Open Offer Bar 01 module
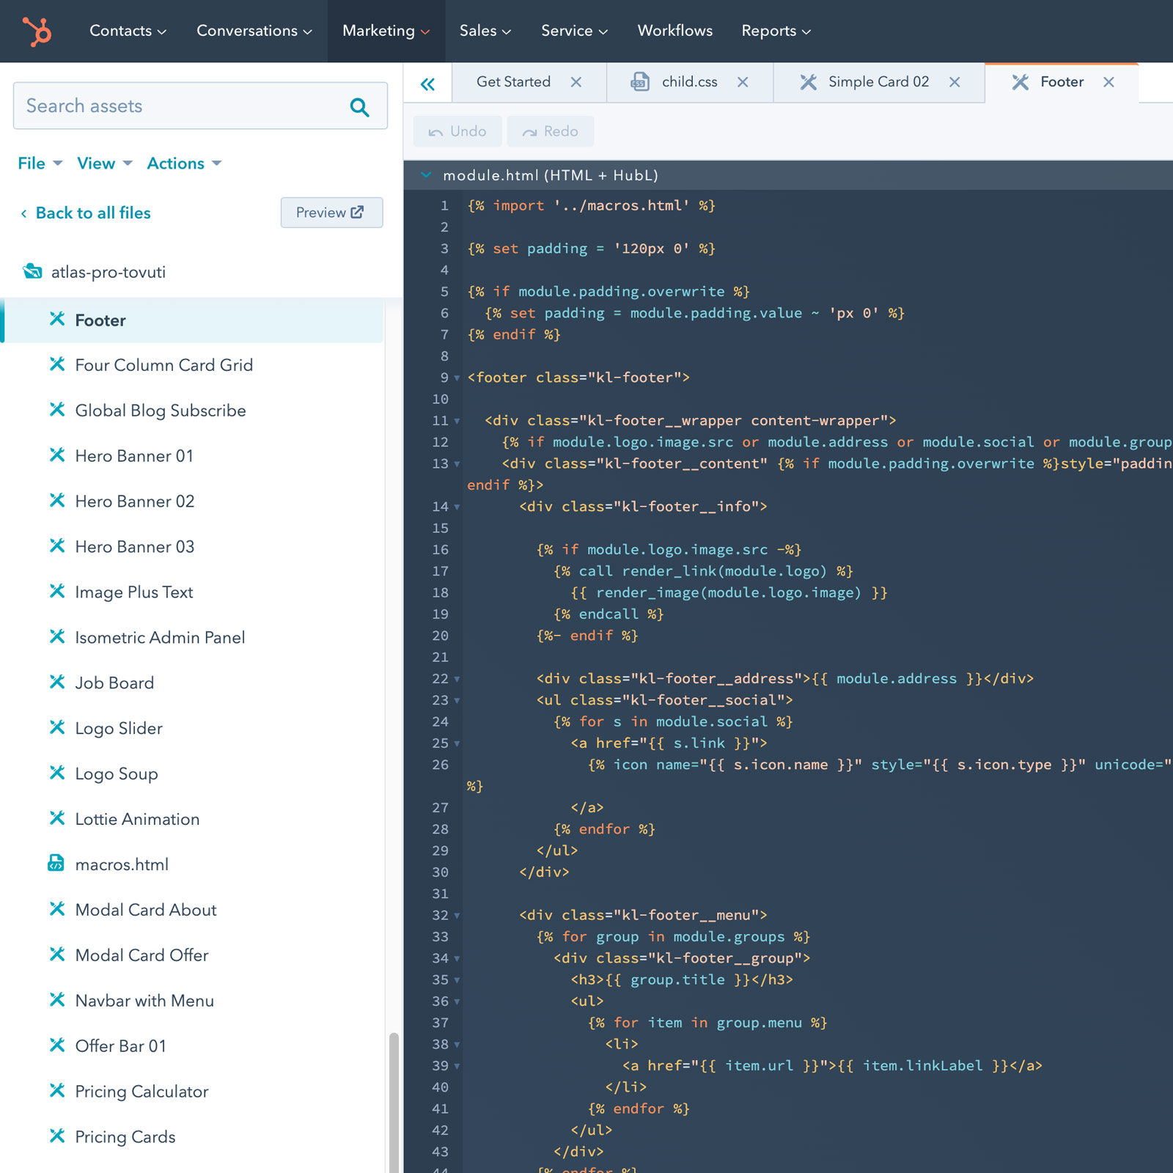 click(121, 1046)
